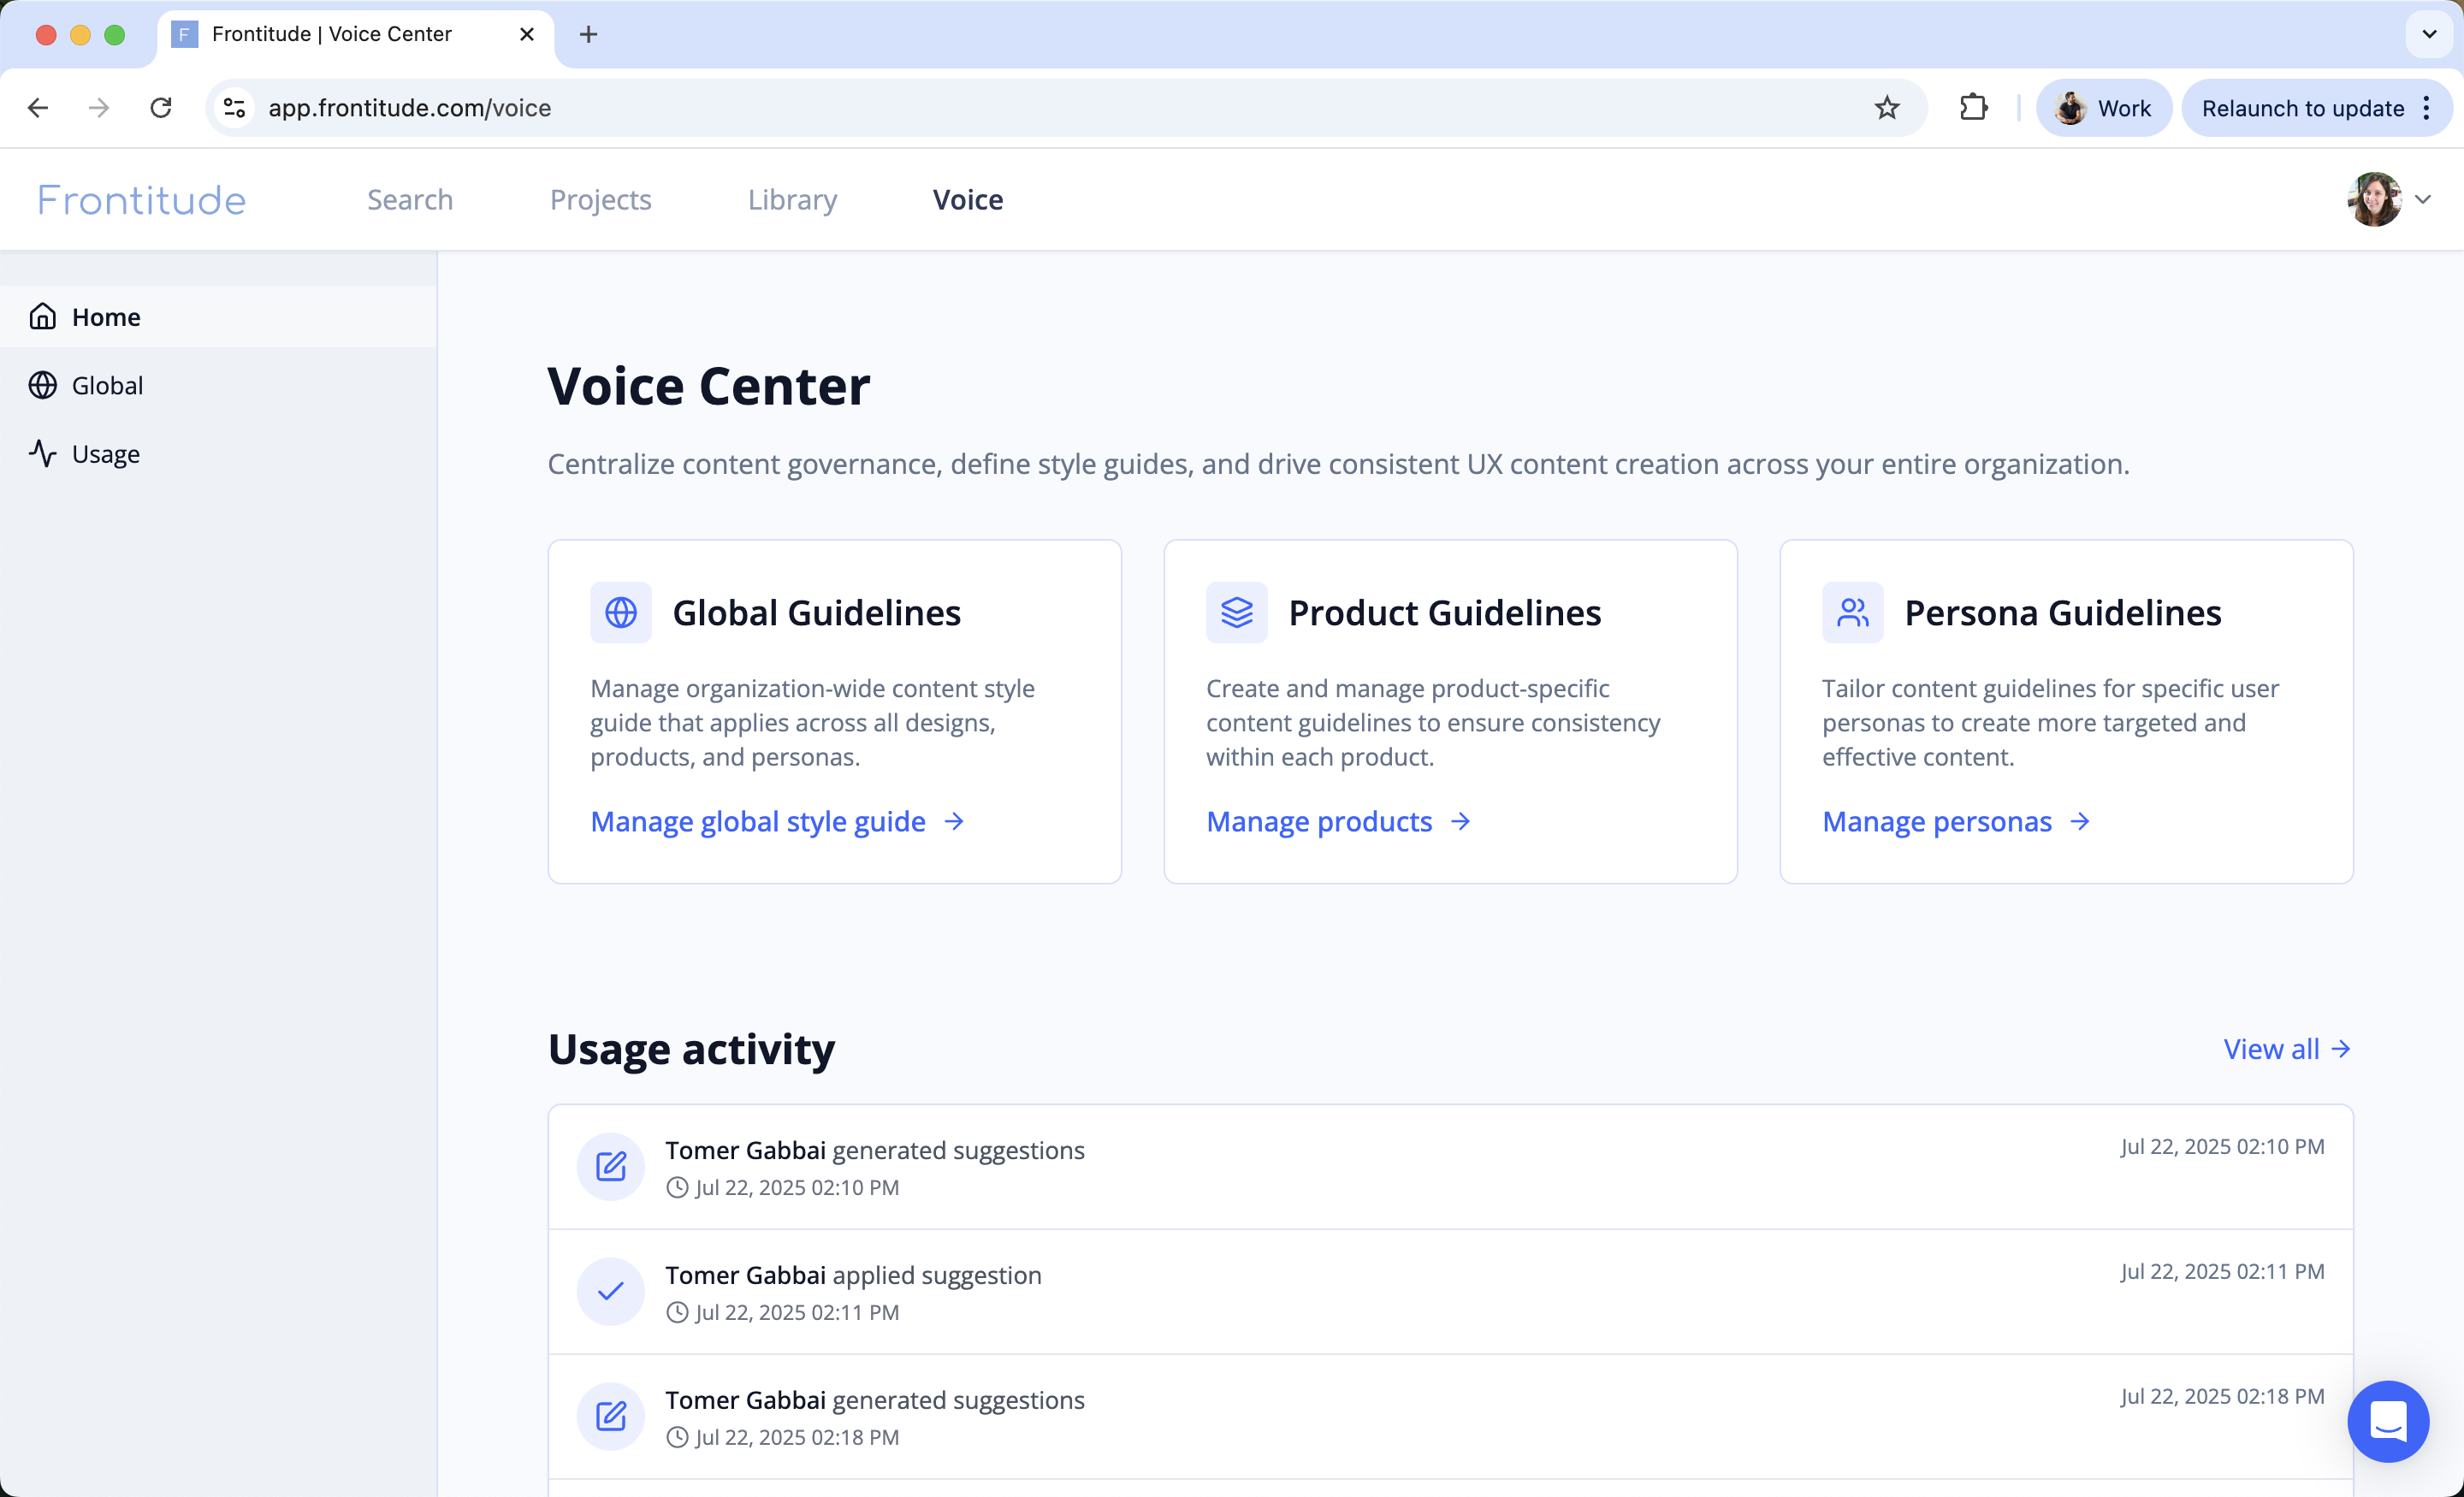The width and height of the screenshot is (2464, 1497).
Task: Click the checkmark icon on applied suggestion row
Action: 611,1291
